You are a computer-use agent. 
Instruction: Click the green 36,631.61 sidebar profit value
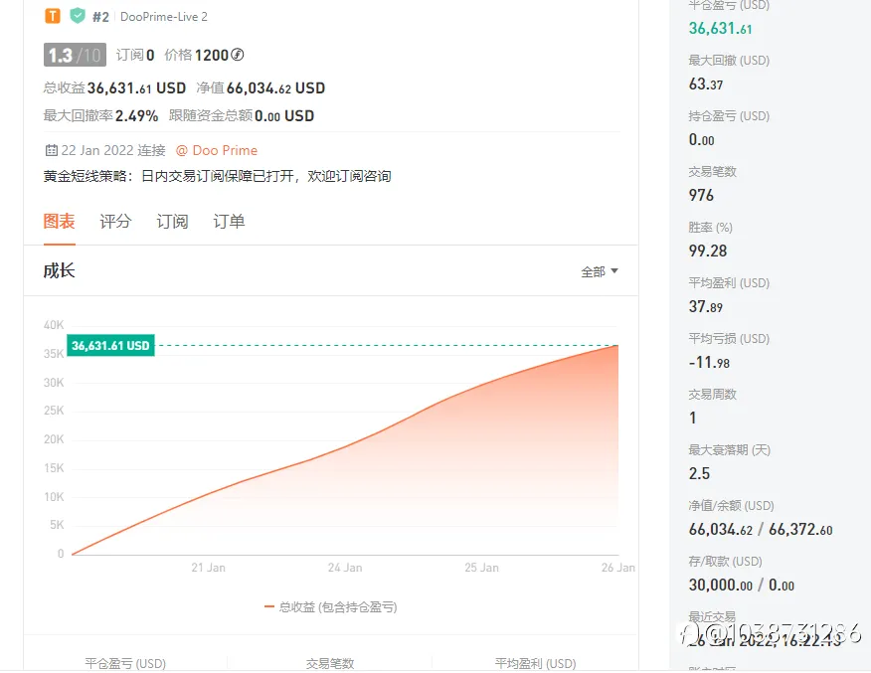tap(721, 28)
